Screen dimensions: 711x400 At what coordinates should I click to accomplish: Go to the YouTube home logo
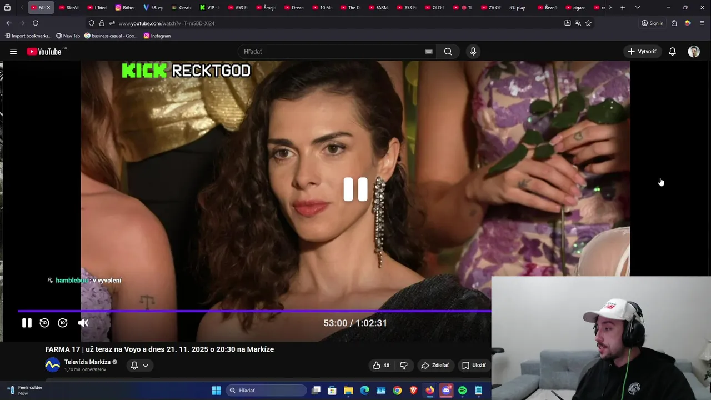click(44, 52)
